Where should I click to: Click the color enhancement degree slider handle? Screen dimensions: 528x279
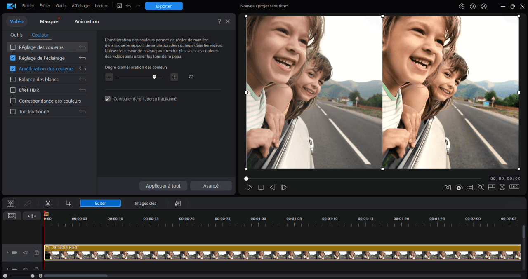click(154, 77)
